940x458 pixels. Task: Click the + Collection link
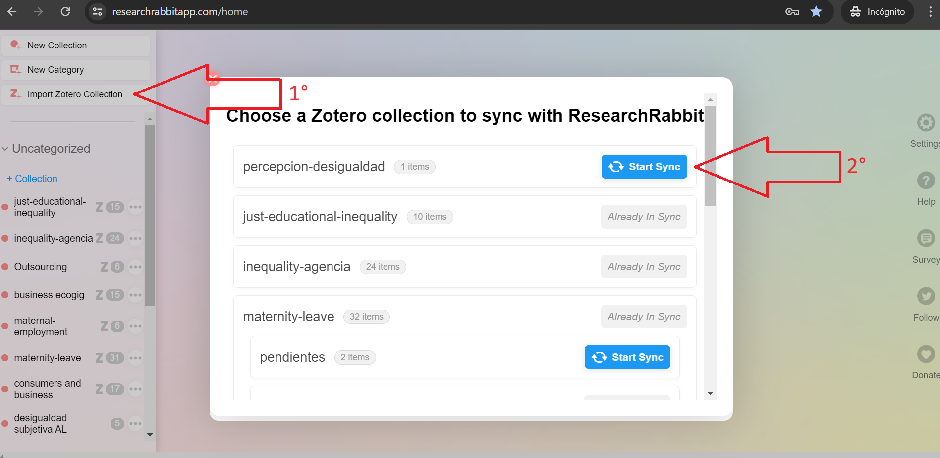coord(32,179)
